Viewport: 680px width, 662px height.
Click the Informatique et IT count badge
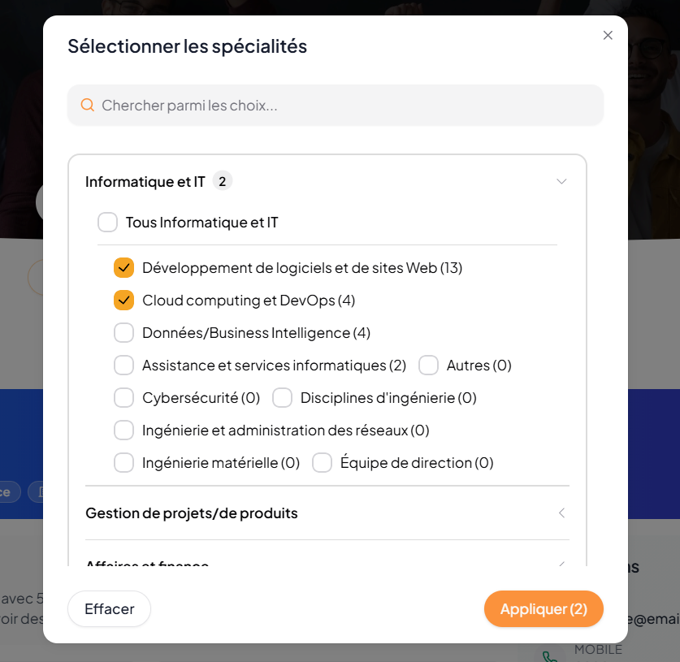click(222, 182)
